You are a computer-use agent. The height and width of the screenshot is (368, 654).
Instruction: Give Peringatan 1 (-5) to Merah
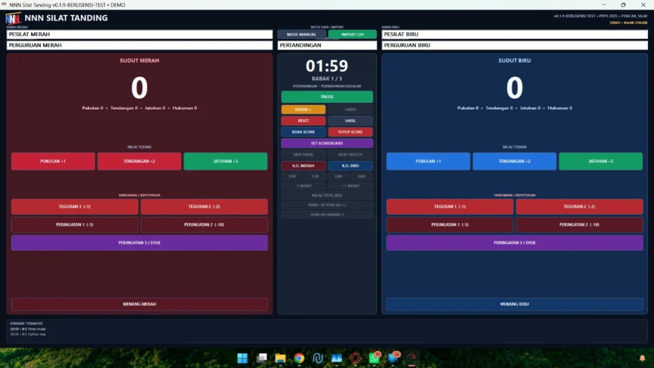coord(75,224)
